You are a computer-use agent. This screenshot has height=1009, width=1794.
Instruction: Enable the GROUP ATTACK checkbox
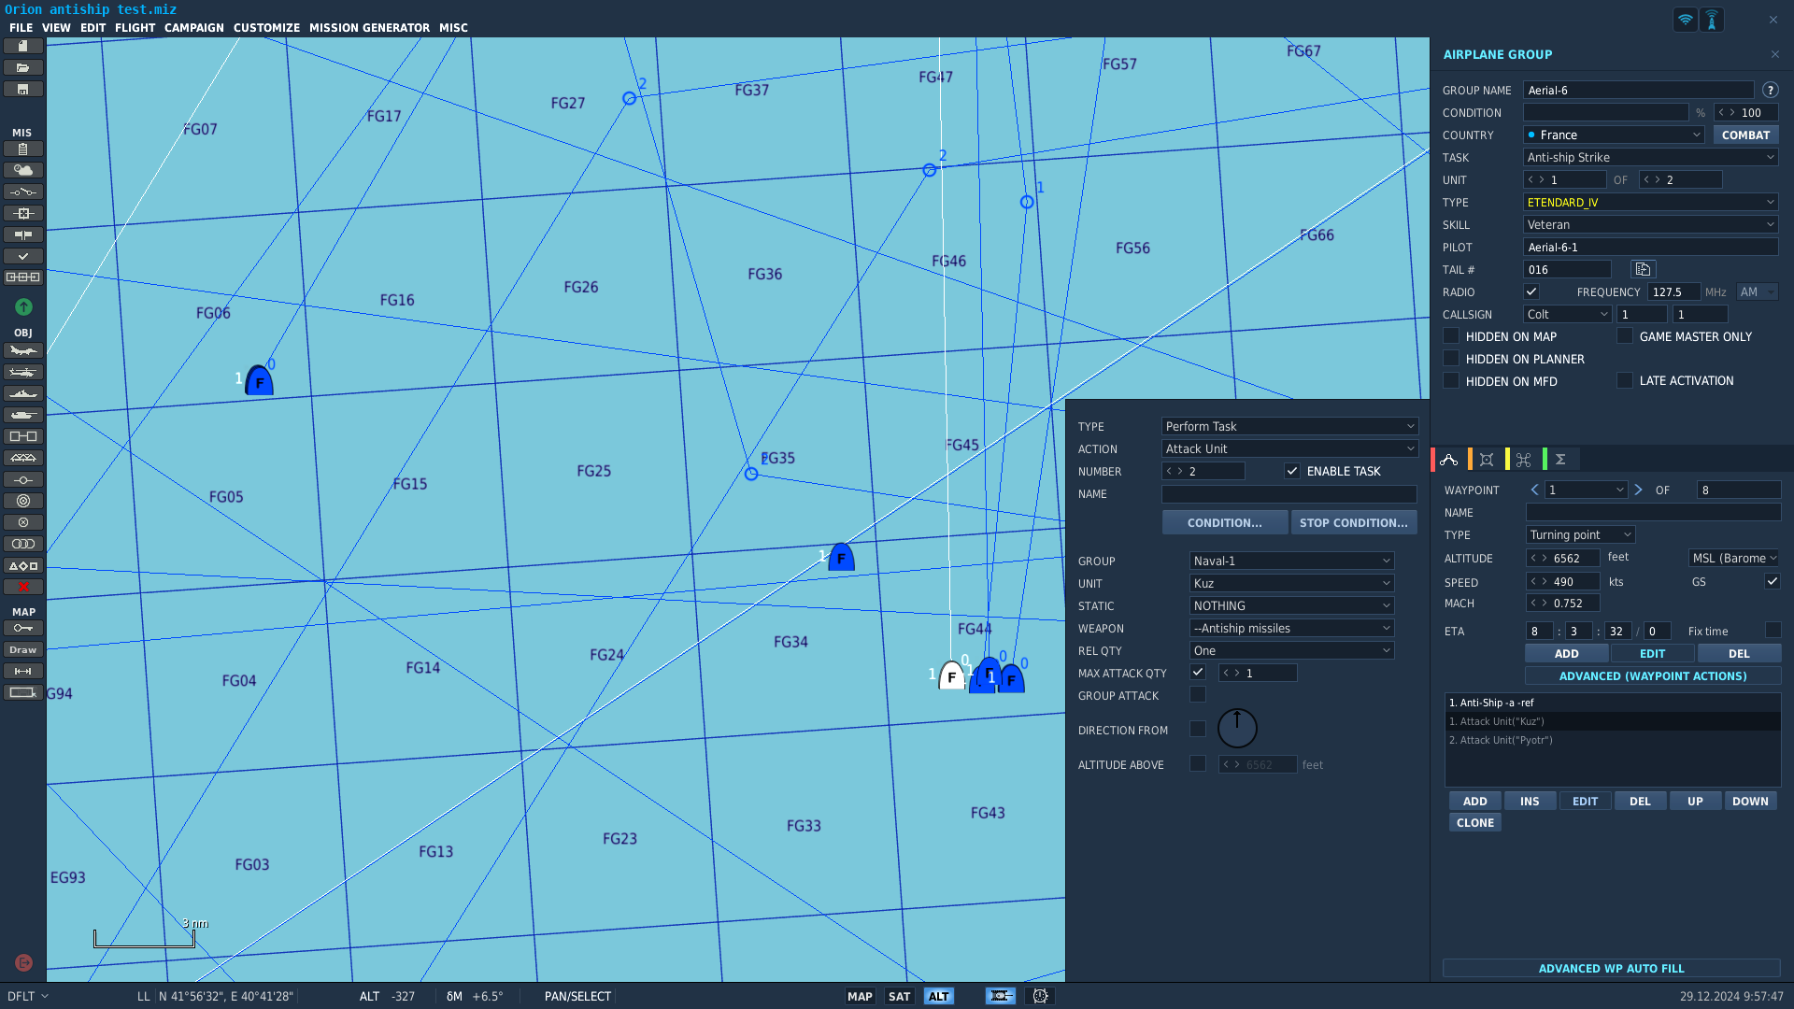point(1198,695)
